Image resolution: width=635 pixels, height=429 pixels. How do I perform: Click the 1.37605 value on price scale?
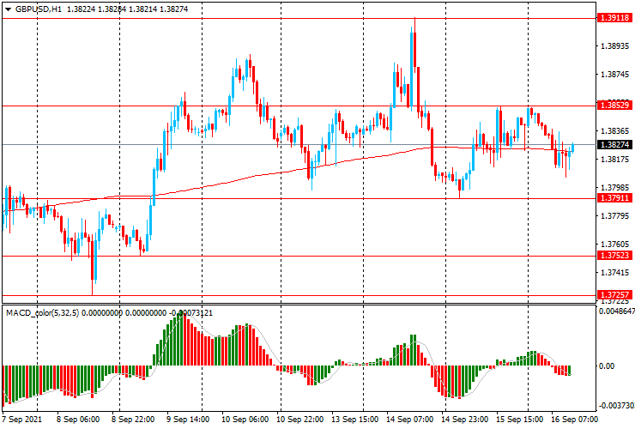[614, 244]
